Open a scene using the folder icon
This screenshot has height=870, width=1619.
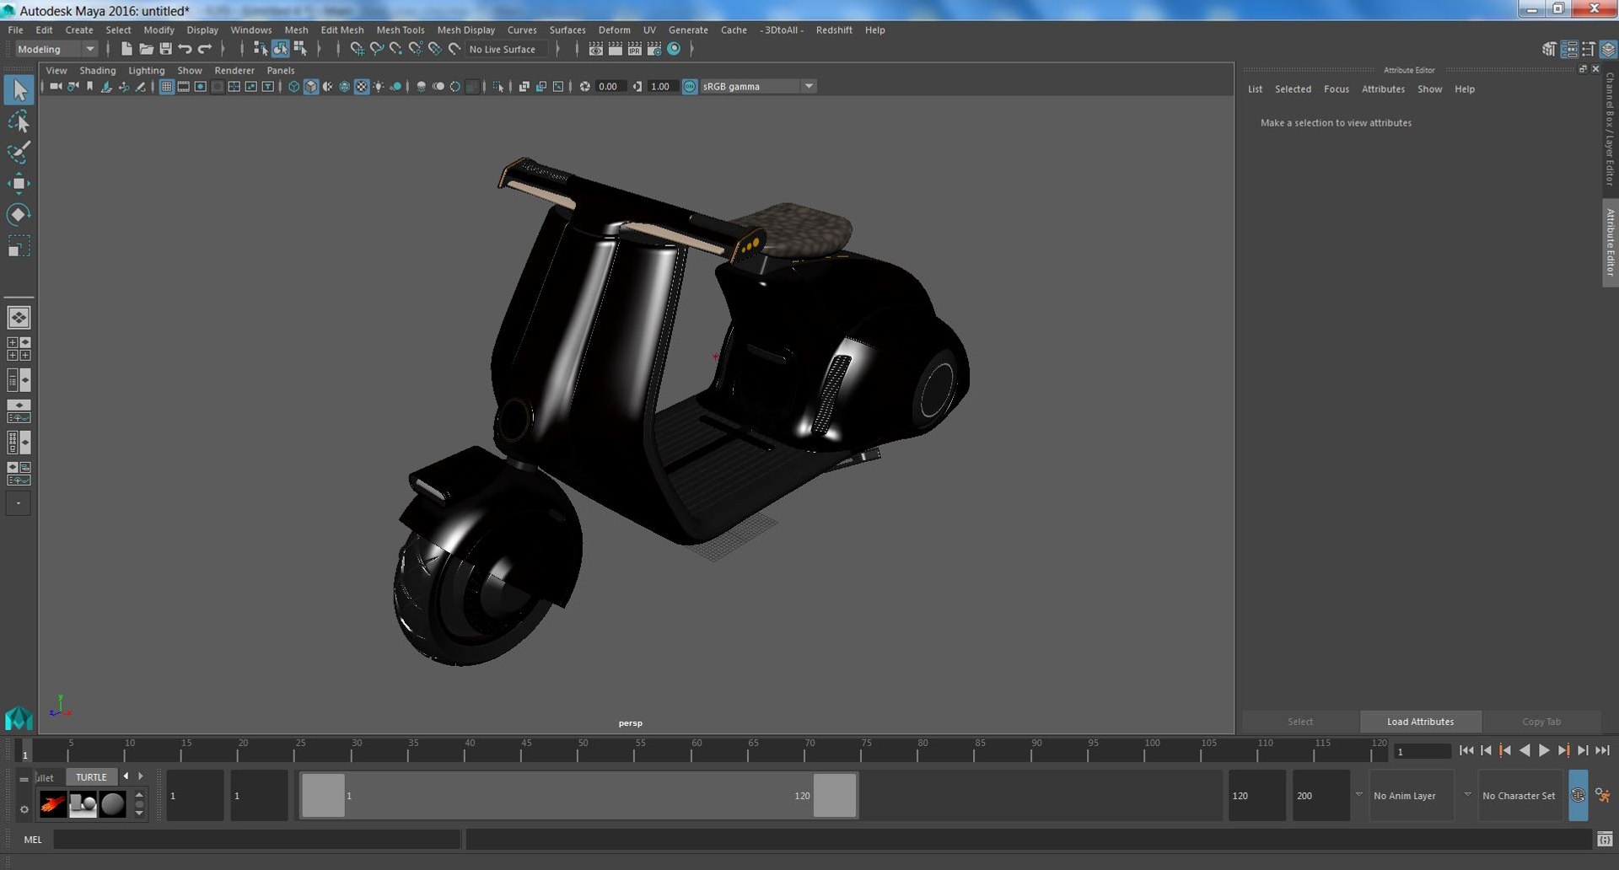(146, 49)
